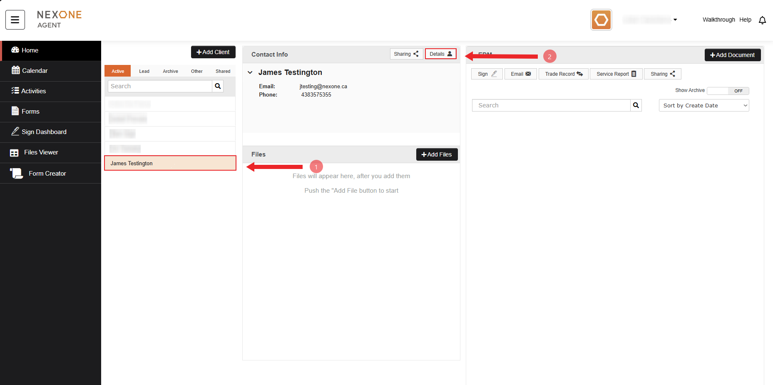Click the orange Nexone hexagon avatar
The height and width of the screenshot is (385, 773).
(601, 20)
